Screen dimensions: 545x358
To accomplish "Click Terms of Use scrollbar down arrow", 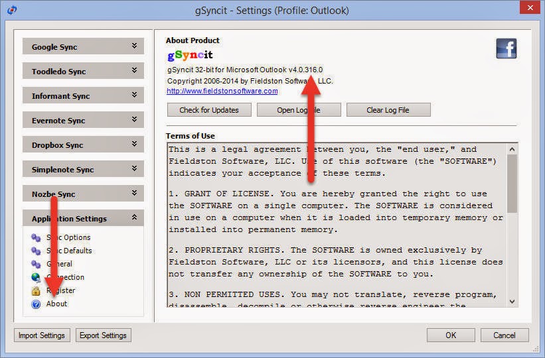I will 512,301.
